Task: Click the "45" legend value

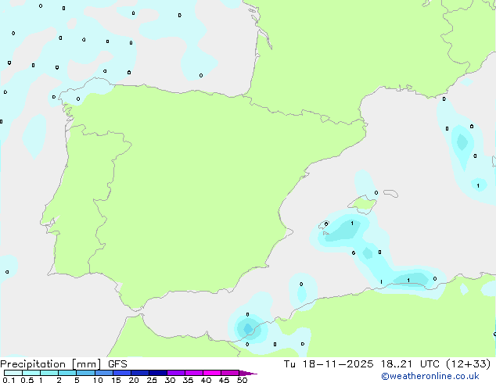Action: click(224, 380)
